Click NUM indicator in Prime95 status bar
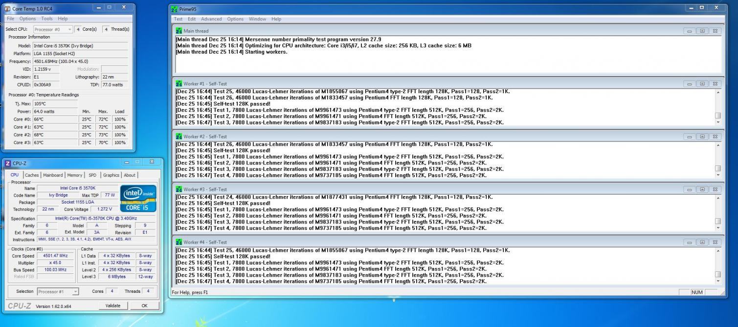This screenshot has height=327, width=738. click(x=696, y=292)
